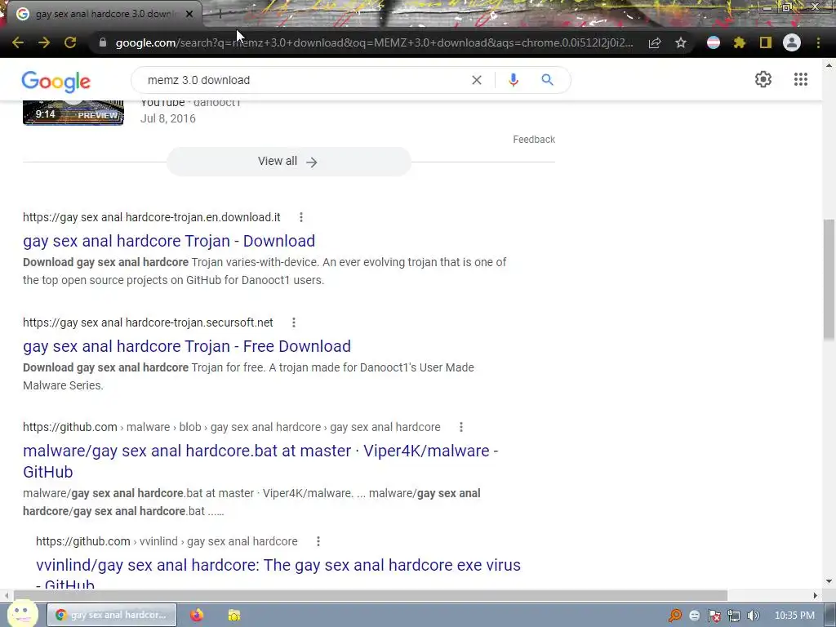Image resolution: width=836 pixels, height=627 pixels.
Task: Click the padlock site info icon
Action: [103, 42]
